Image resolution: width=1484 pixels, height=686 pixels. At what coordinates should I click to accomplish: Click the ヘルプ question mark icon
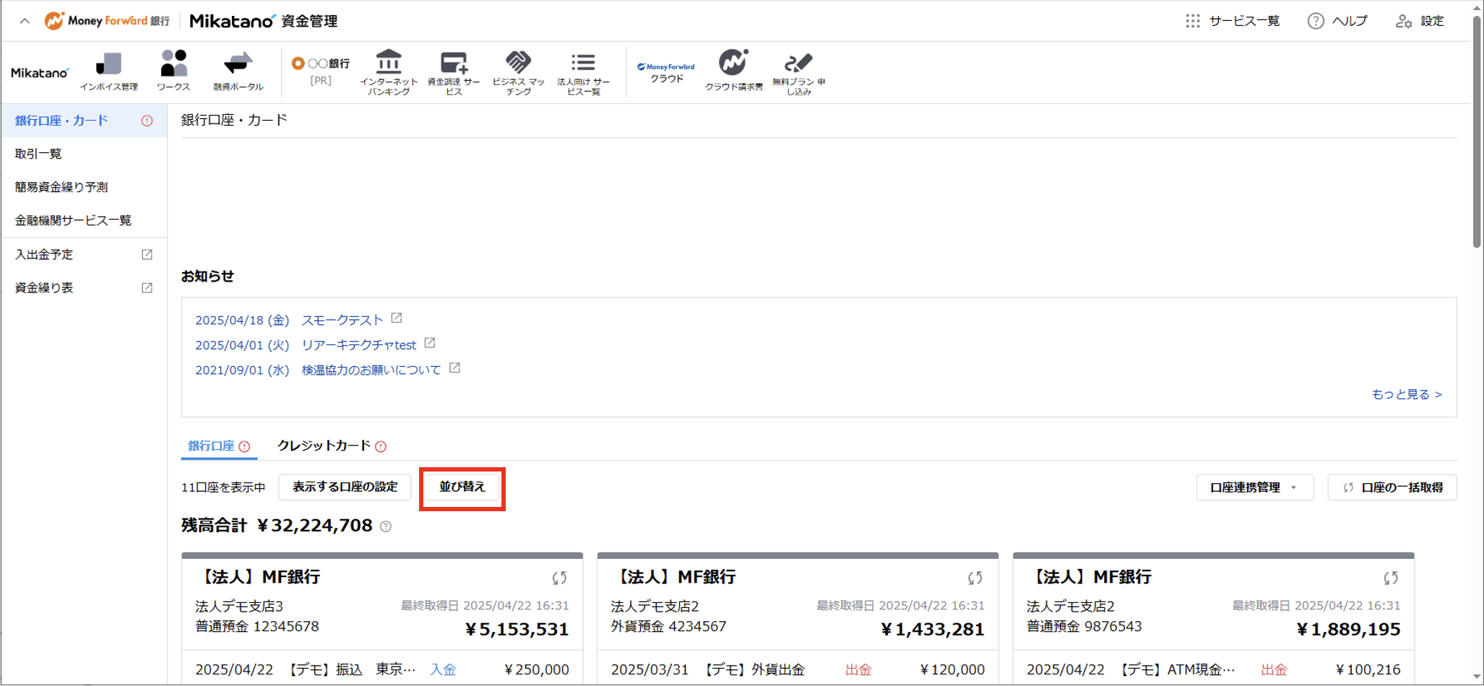[x=1315, y=20]
